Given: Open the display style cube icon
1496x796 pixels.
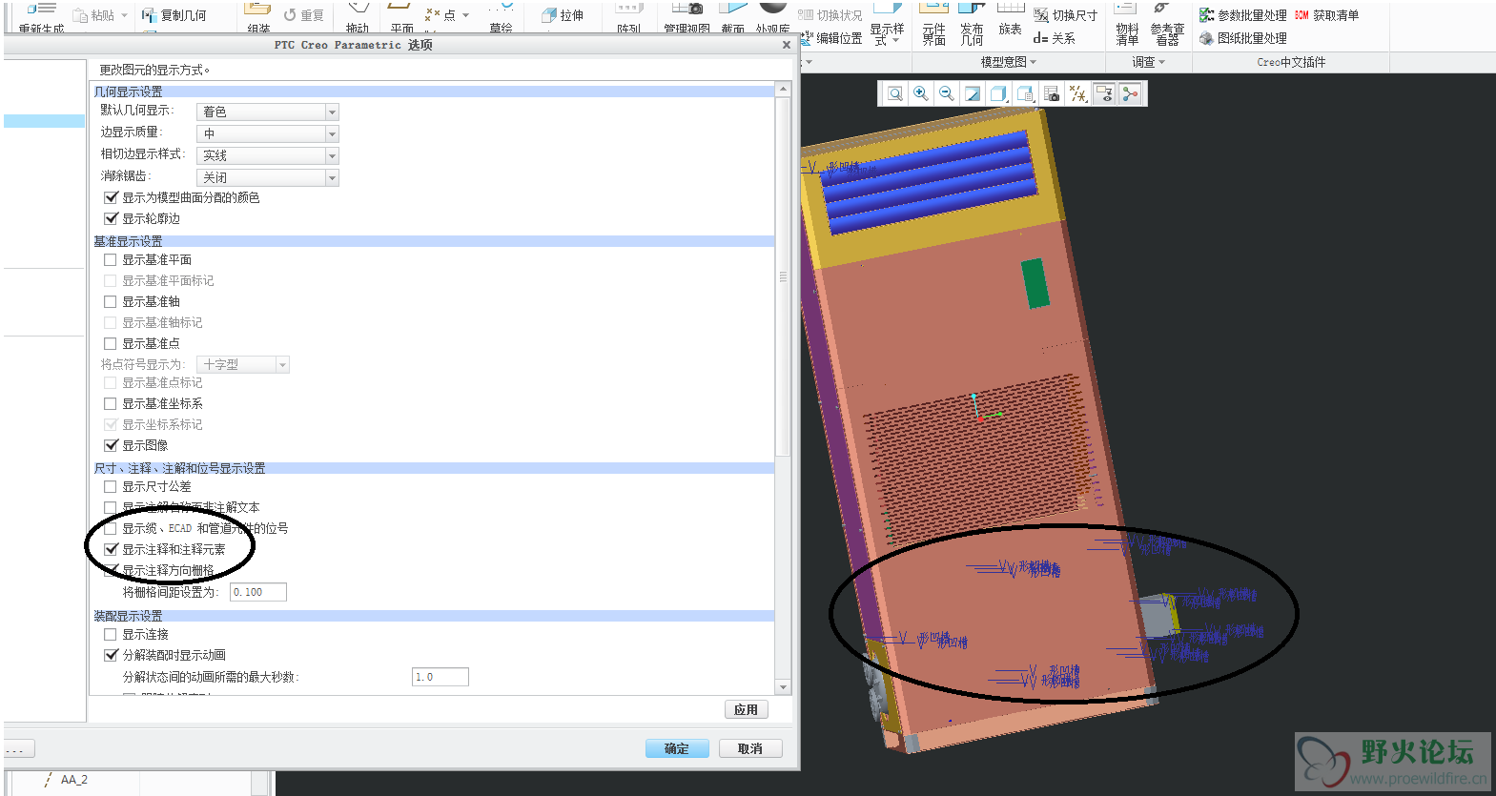Looking at the screenshot, I should pyautogui.click(x=998, y=93).
